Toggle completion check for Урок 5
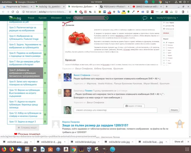This screenshot has width=191, height=153. [45, 46]
